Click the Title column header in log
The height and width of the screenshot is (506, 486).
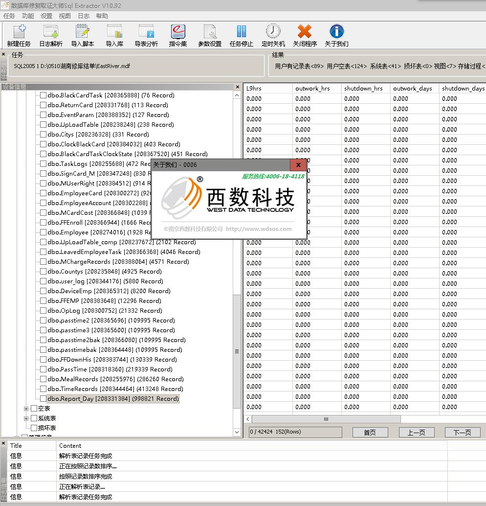tap(32, 446)
